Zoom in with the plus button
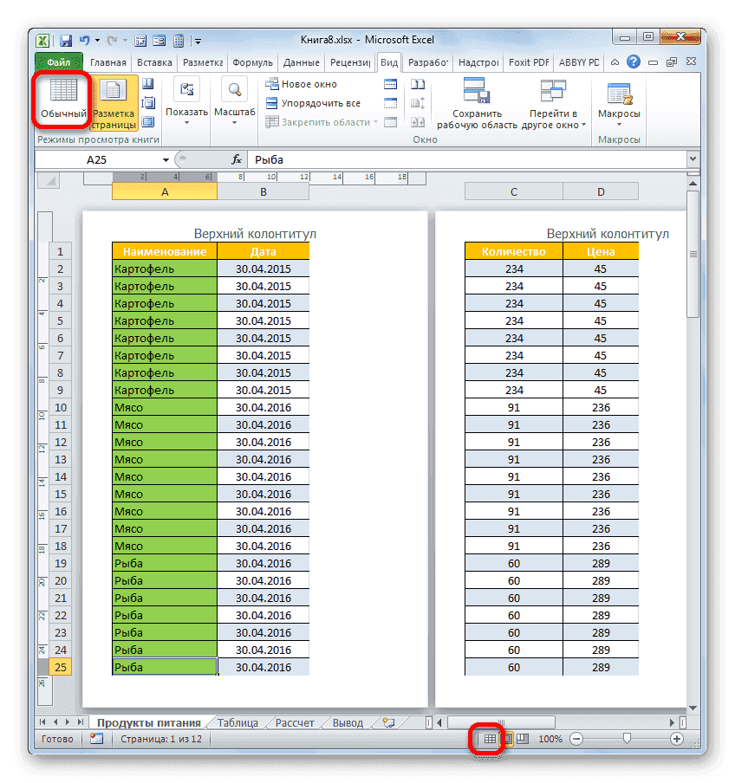735x783 pixels. (x=676, y=739)
